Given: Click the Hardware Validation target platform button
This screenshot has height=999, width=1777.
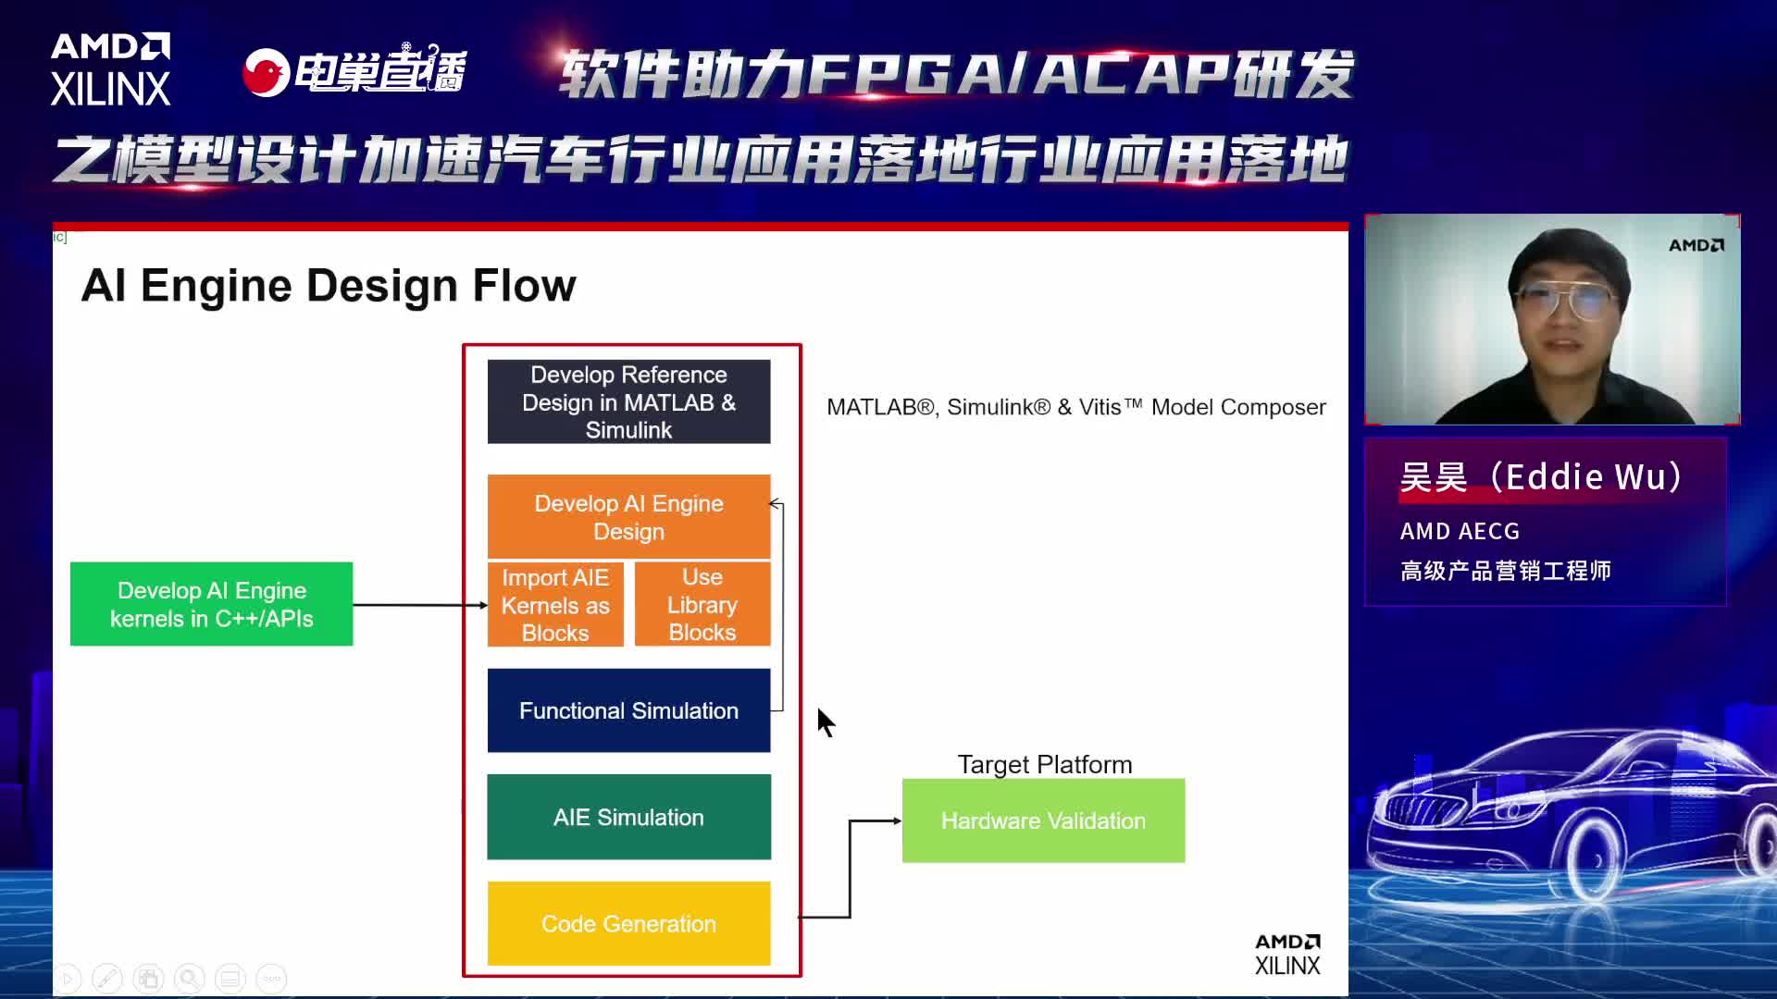Looking at the screenshot, I should [x=1043, y=820].
